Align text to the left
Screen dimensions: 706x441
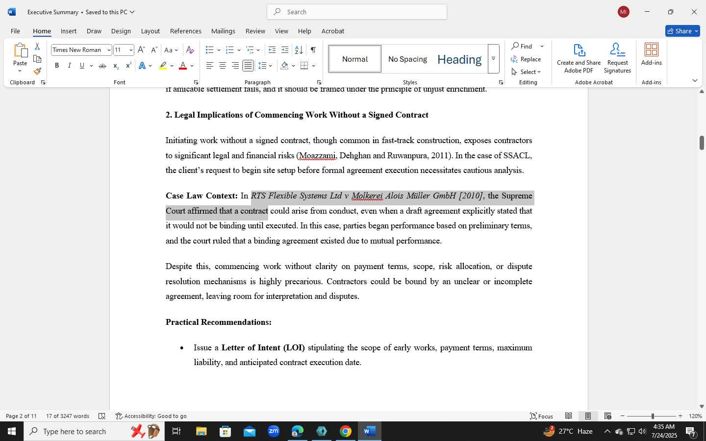pyautogui.click(x=210, y=66)
